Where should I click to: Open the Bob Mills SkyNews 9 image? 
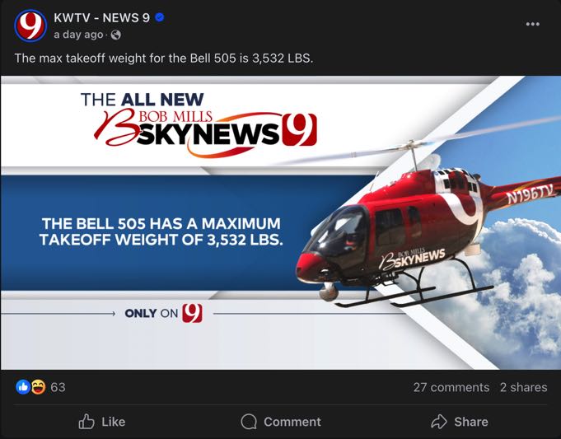[x=280, y=222]
